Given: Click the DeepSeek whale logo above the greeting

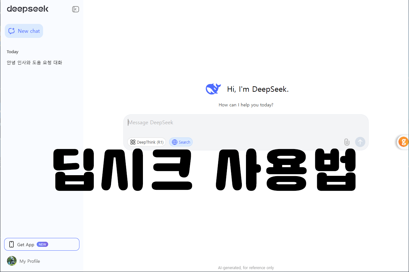Looking at the screenshot, I should [213, 89].
